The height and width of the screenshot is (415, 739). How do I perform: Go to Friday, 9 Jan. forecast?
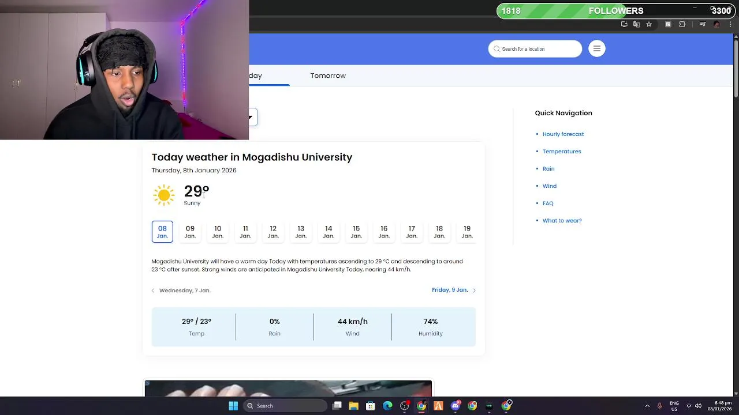pos(450,290)
